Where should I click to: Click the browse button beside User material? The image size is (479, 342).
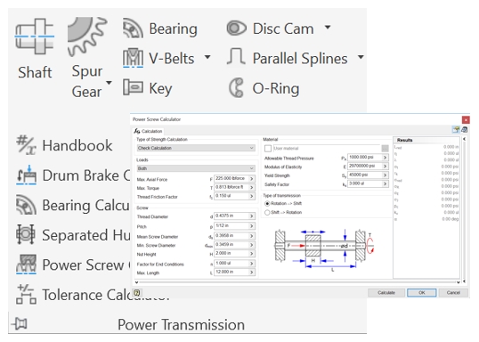pos(385,148)
